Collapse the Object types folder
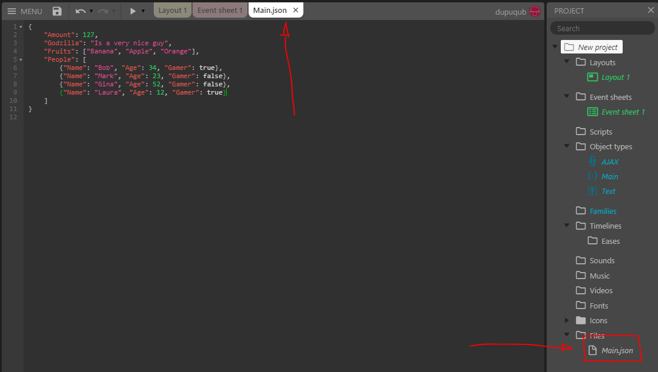Image resolution: width=658 pixels, height=372 pixels. tap(567, 146)
